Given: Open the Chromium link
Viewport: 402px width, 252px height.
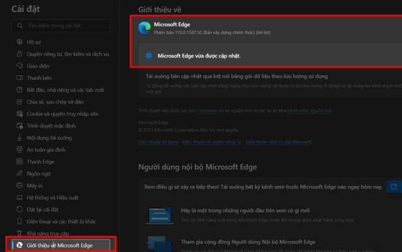Looking at the screenshot, I should (x=207, y=111).
